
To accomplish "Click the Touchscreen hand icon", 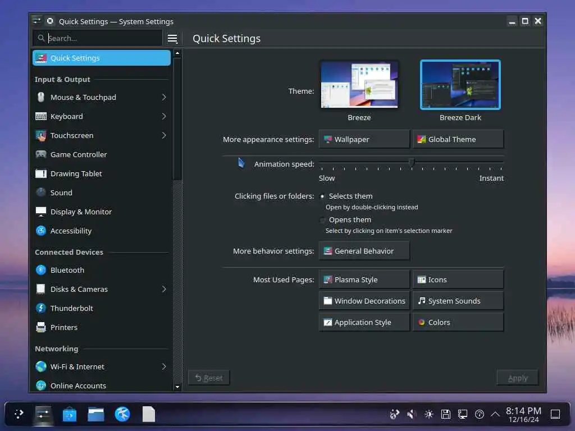I will 41,135.
